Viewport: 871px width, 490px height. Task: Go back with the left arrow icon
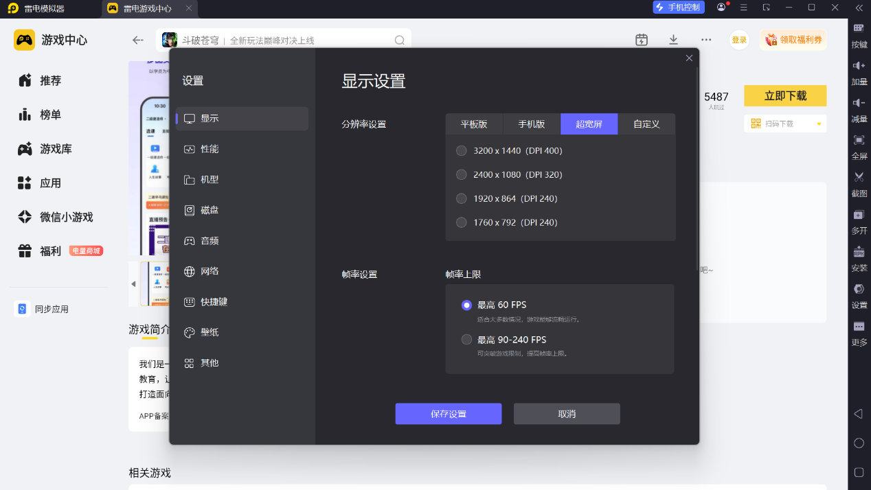pyautogui.click(x=138, y=40)
